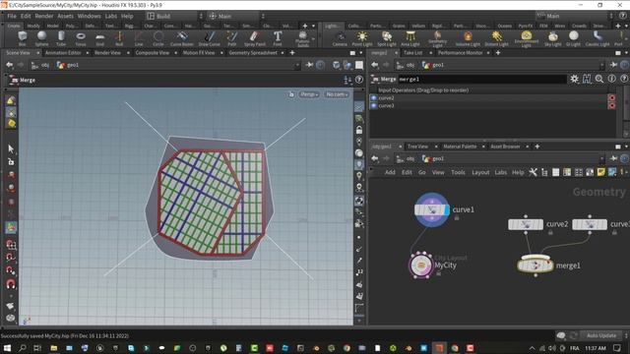Add a Camera from the shelf
Image resolution: width=630 pixels, height=354 pixels.
(340, 39)
